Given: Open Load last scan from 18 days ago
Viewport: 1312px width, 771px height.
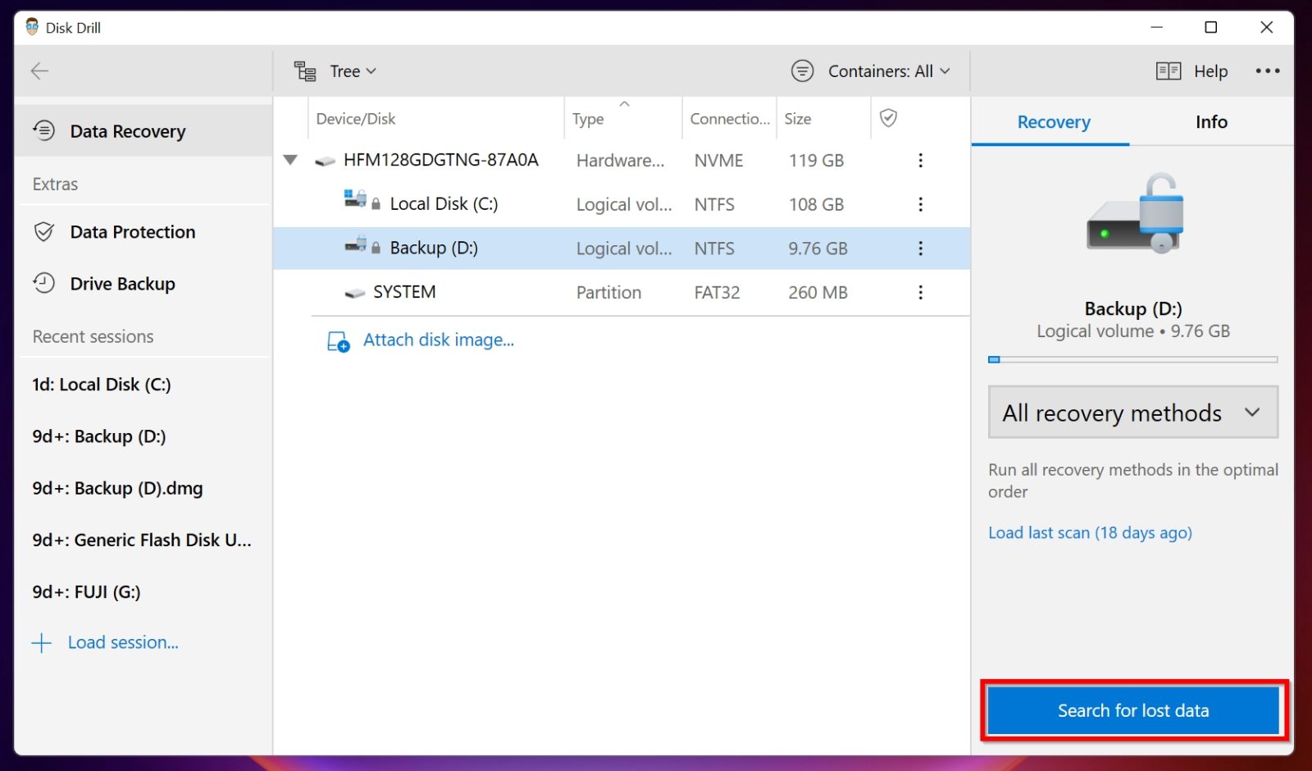Looking at the screenshot, I should click(x=1090, y=532).
